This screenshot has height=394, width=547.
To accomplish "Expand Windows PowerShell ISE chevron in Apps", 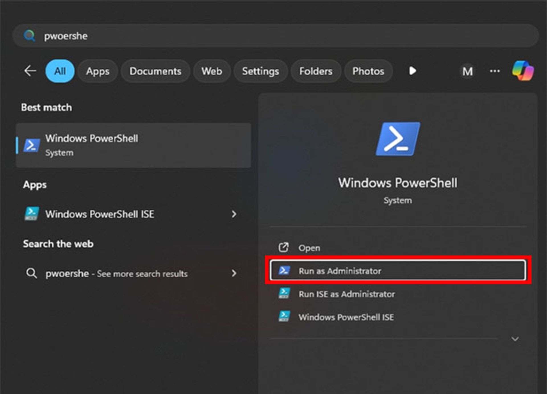I will (234, 214).
